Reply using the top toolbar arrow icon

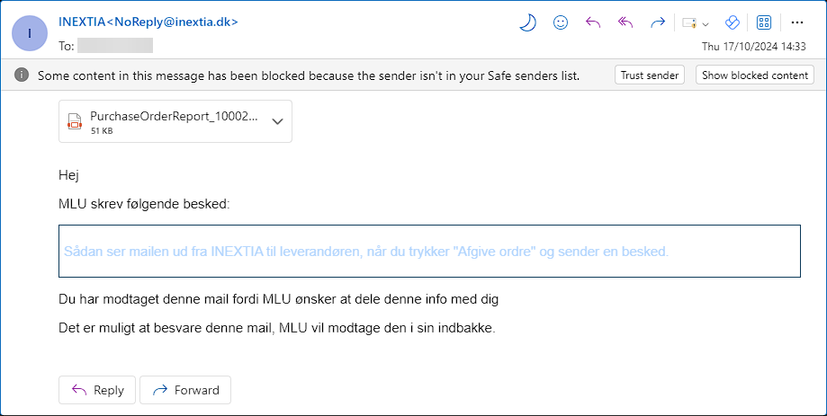[x=593, y=22]
